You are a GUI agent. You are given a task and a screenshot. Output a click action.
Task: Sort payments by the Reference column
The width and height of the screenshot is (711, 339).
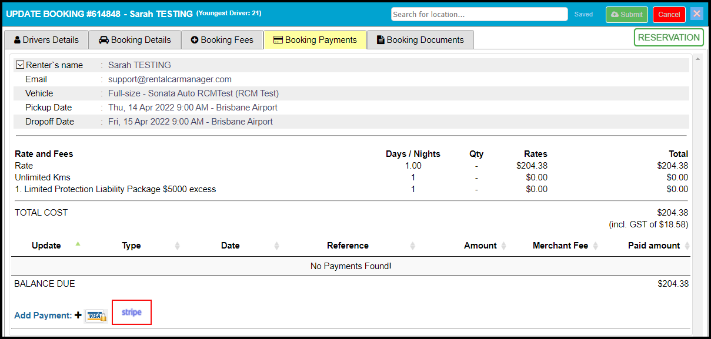348,246
